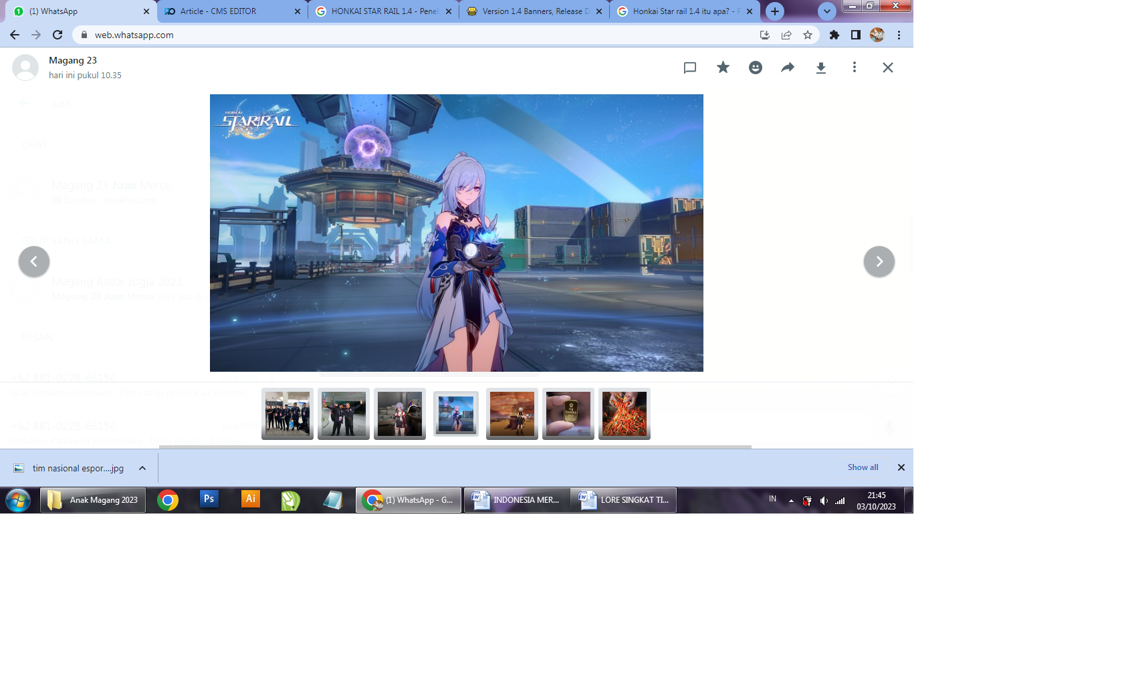Select group photo thumbnail of team

[x=288, y=414]
